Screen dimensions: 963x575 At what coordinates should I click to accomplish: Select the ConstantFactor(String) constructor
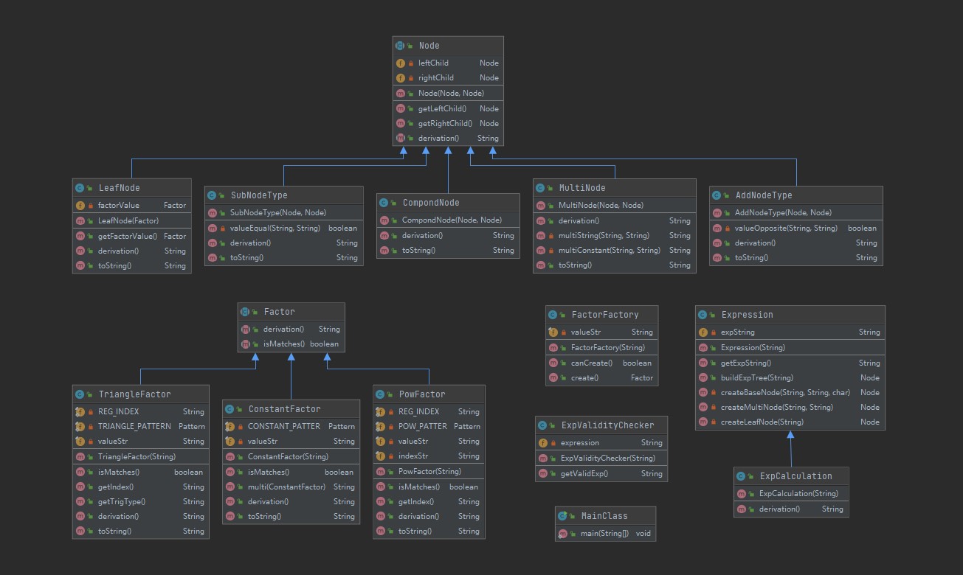[291, 456]
